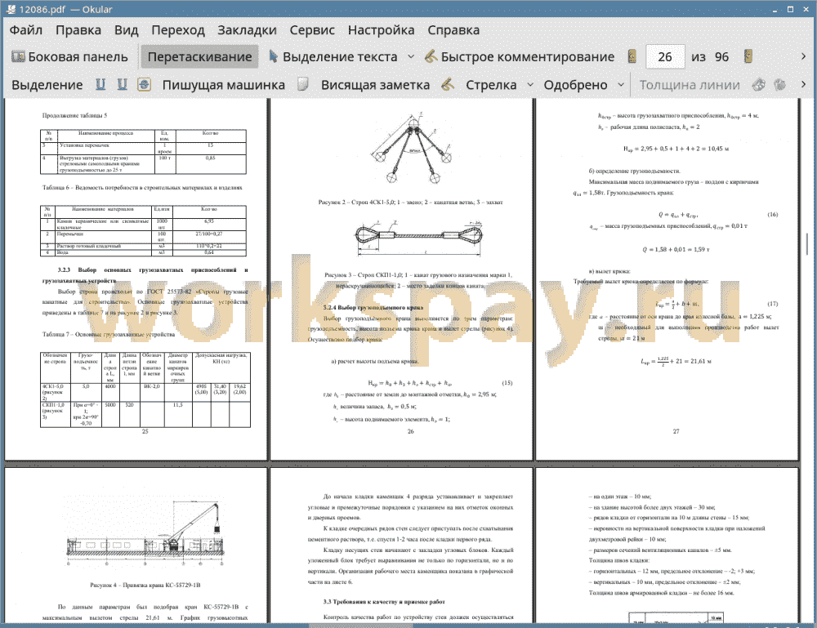Image resolution: width=817 pixels, height=628 pixels.
Task: Select the second underline annotation icon
Action: (123, 85)
